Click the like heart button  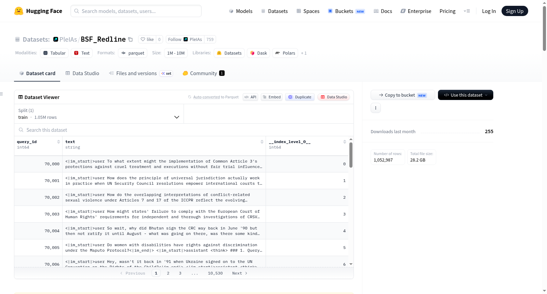point(147,39)
